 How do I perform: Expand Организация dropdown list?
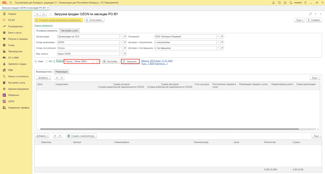pos(121,37)
